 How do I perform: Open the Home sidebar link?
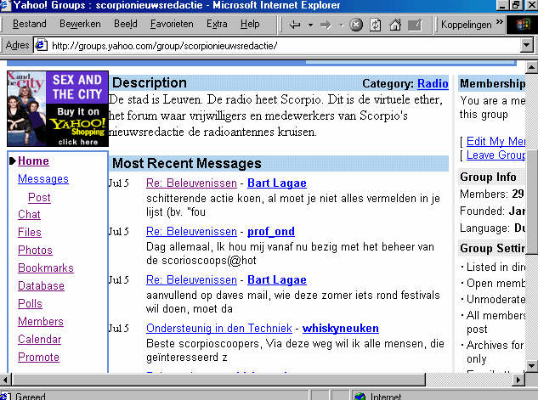(33, 161)
